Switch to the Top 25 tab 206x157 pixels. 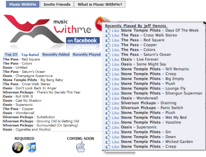coord(11,54)
